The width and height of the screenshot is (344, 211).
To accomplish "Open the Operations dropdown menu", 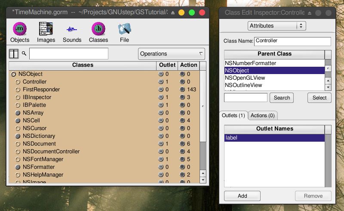I will (171, 54).
